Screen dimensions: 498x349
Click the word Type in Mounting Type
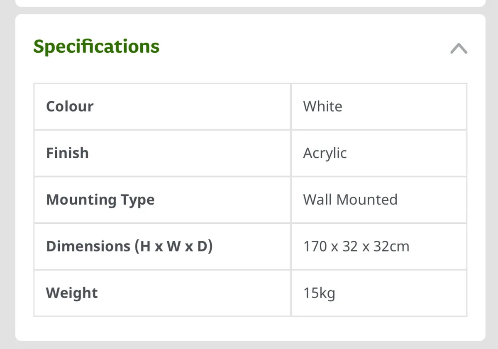click(x=137, y=200)
